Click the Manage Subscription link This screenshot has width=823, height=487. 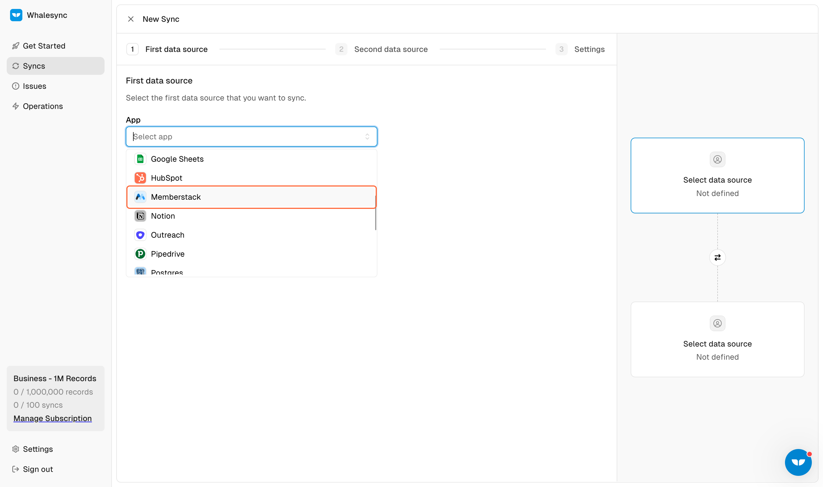[53, 418]
